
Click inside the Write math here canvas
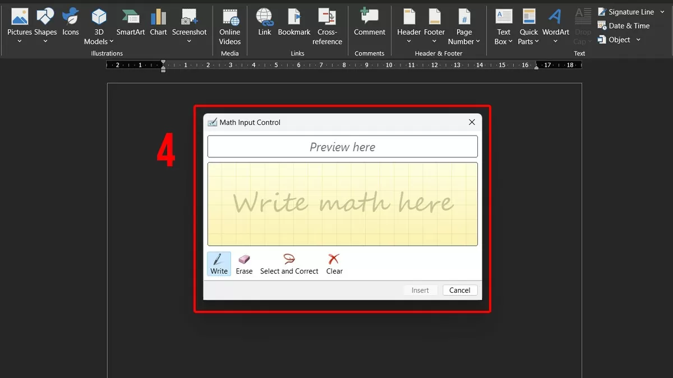(x=342, y=204)
